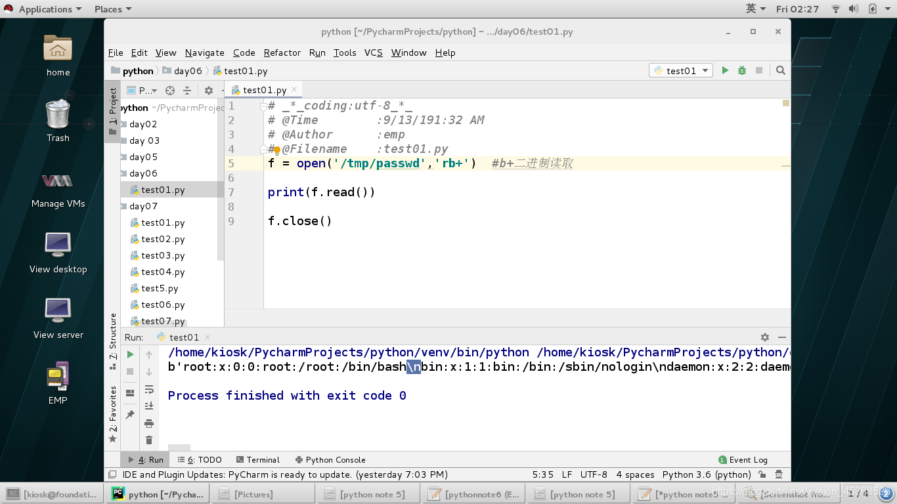Jump down the stack trace arrow
This screenshot has width=897, height=504.
coord(149,371)
